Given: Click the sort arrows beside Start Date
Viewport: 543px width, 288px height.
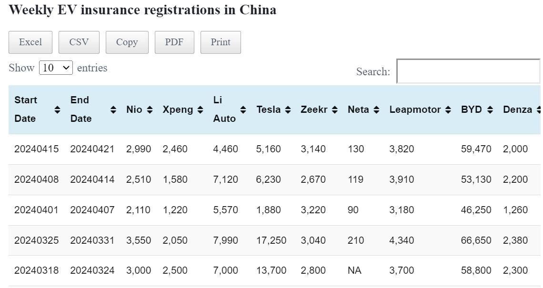Looking at the screenshot, I should click(57, 109).
